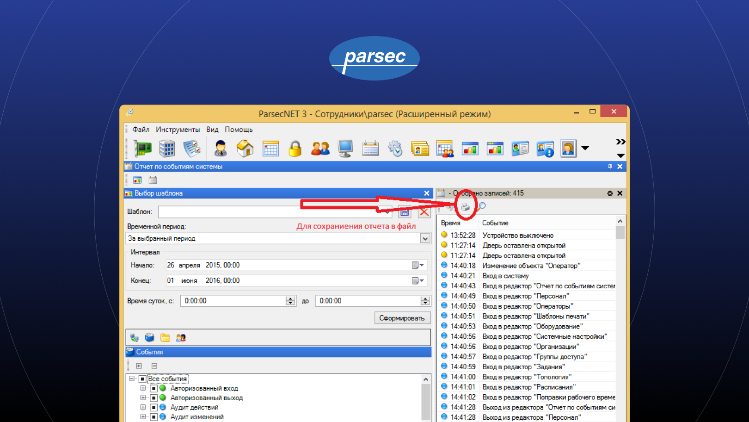749x422 pixels.
Task: Open the print report icon
Action: (466, 207)
